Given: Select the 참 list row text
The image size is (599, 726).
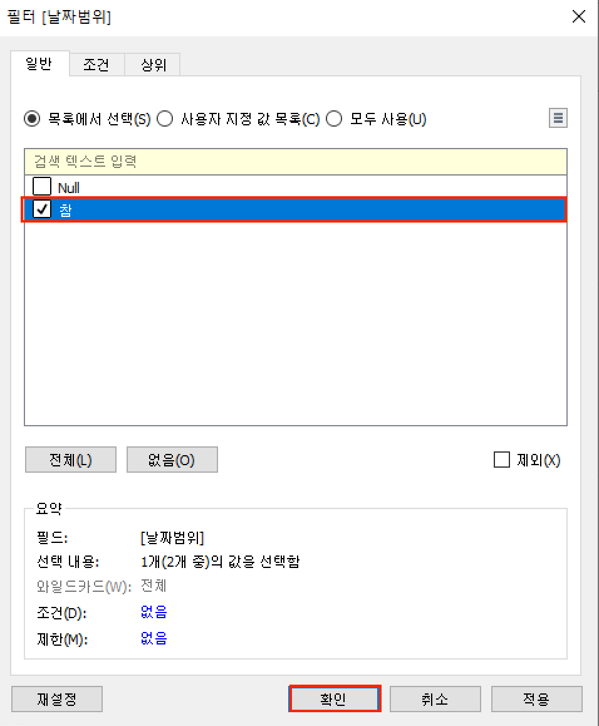Looking at the screenshot, I should (65, 210).
